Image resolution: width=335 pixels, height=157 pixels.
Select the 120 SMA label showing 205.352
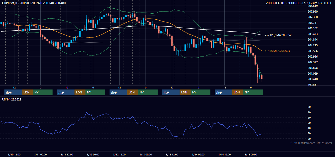(278, 35)
